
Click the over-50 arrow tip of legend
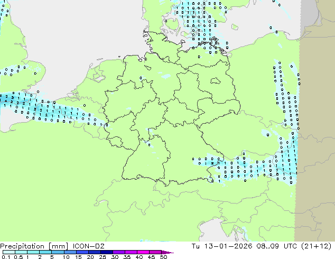tap(168, 252)
